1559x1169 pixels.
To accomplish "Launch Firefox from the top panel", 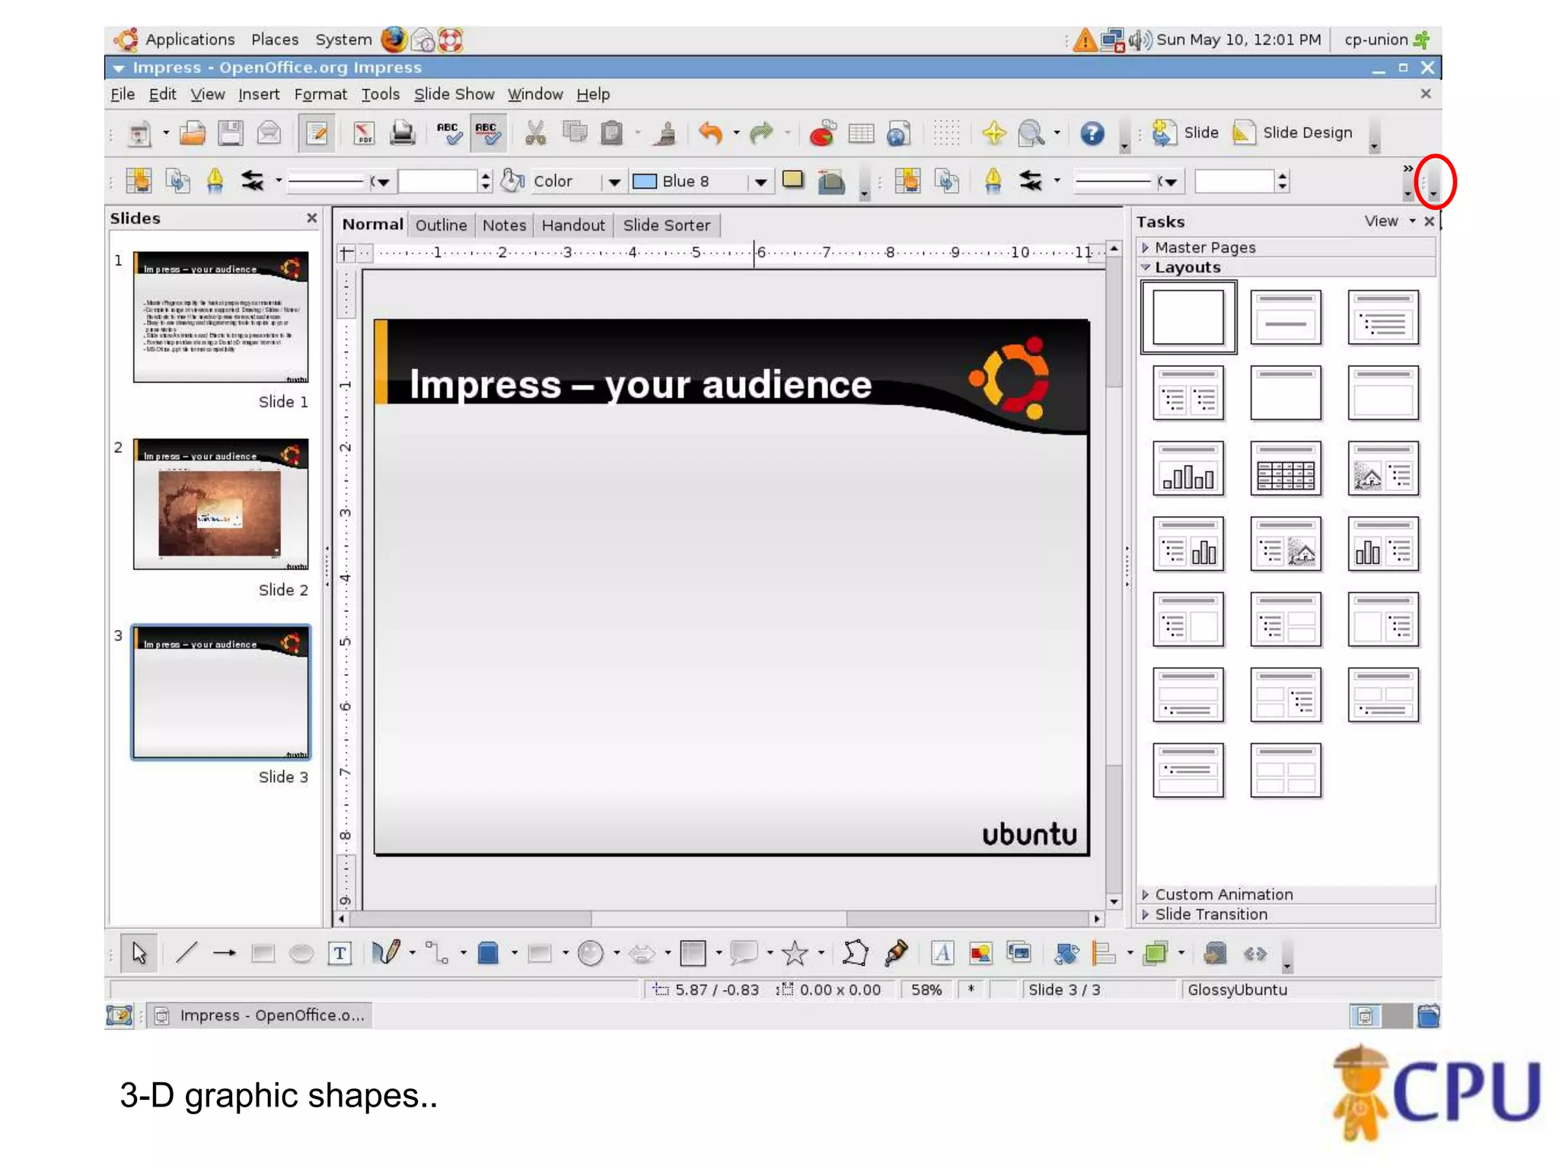I will coord(394,40).
